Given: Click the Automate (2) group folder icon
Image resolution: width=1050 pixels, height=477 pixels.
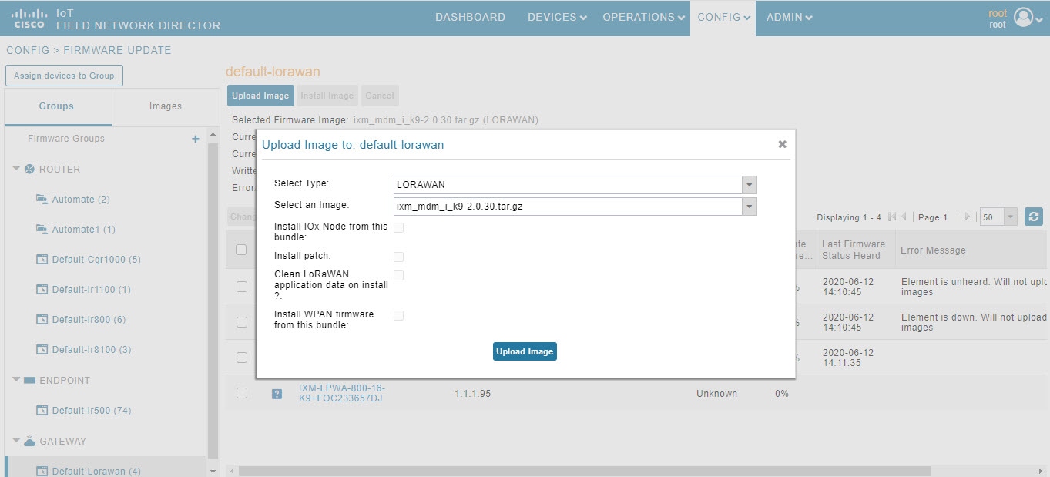Looking at the screenshot, I should click(42, 199).
